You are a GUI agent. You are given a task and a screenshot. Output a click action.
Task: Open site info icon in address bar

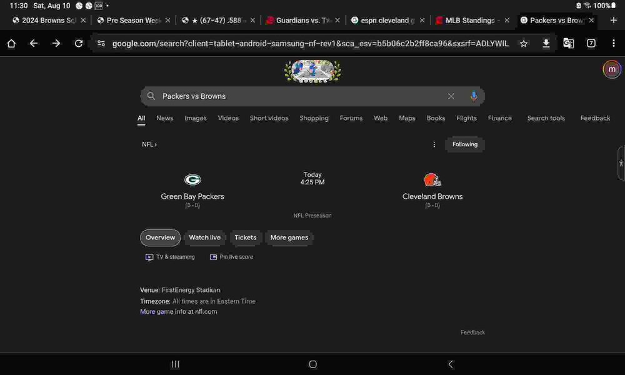point(101,44)
